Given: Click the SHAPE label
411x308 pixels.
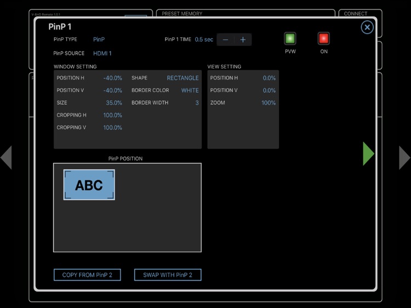Looking at the screenshot, I should (139, 78).
